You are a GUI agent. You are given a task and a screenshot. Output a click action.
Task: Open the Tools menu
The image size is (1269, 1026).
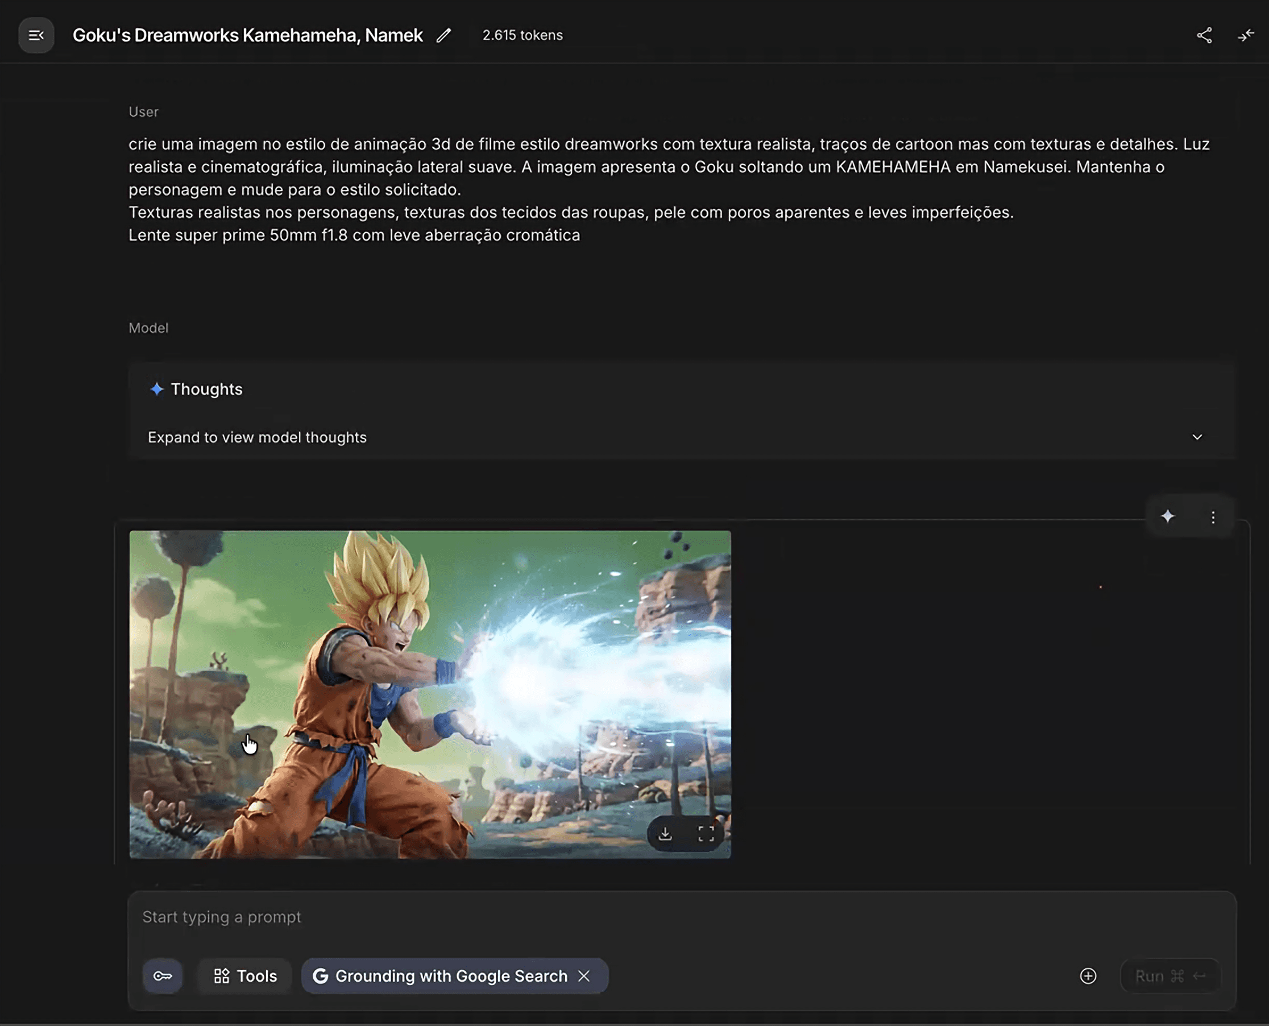[245, 976]
